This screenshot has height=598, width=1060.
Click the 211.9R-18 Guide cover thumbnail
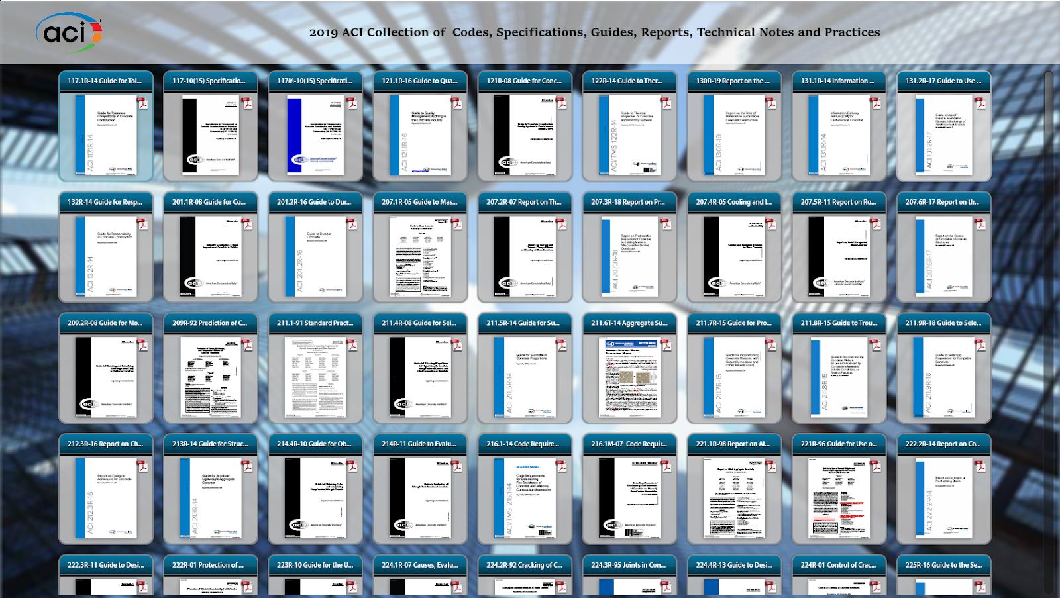tap(943, 377)
